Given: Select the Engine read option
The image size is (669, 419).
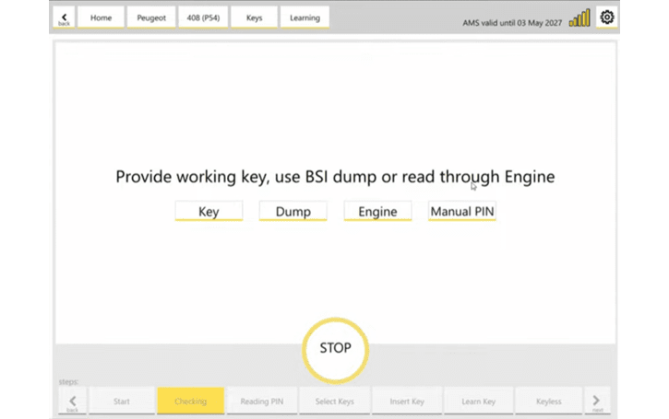Looking at the screenshot, I should (x=377, y=212).
